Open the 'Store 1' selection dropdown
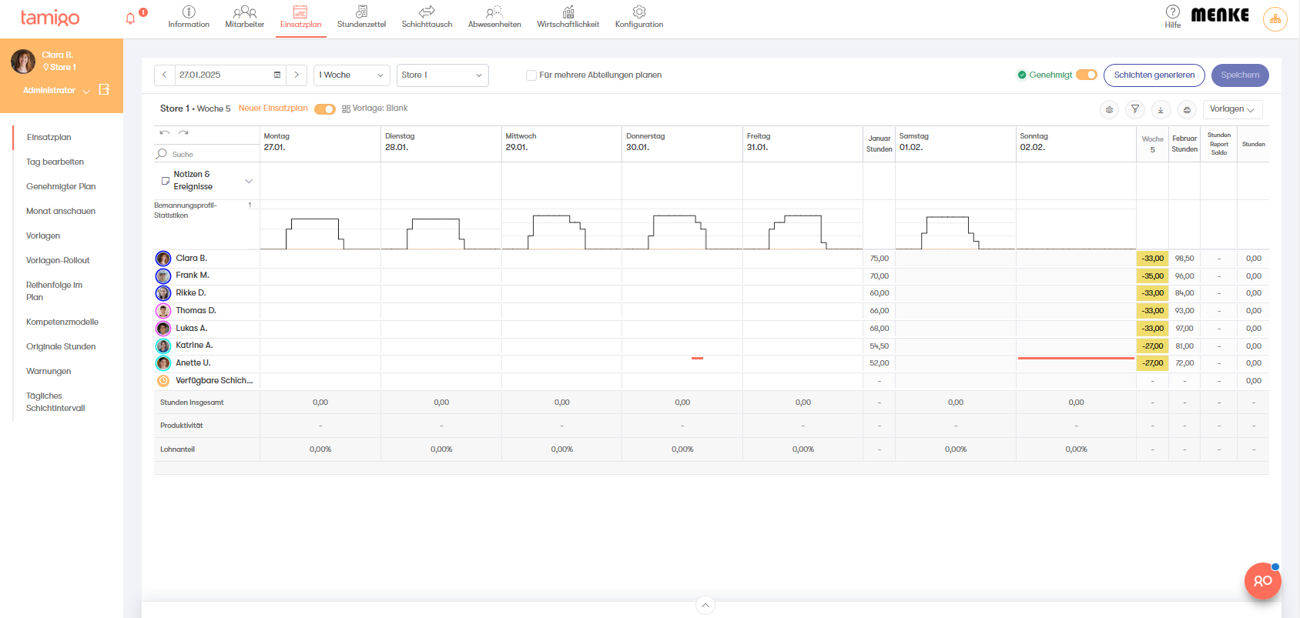 tap(442, 75)
